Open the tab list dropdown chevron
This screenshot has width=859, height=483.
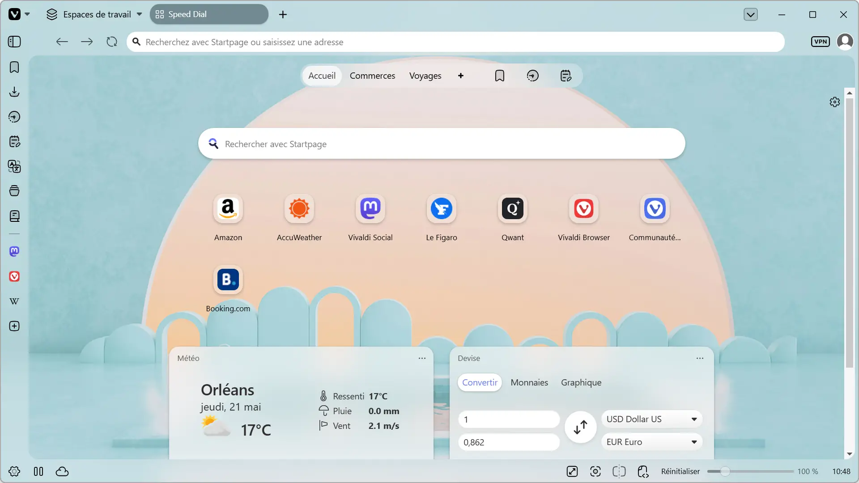coord(751,14)
